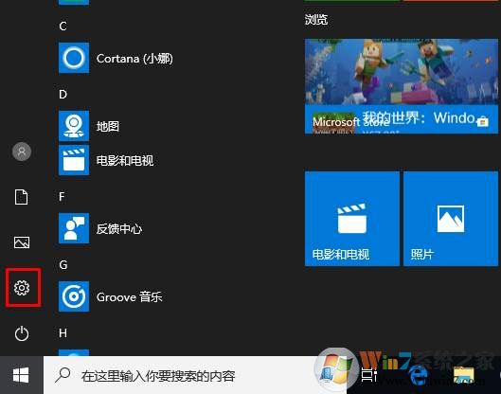
Task: Open File Explorer from taskbar
Action: [x=464, y=375]
